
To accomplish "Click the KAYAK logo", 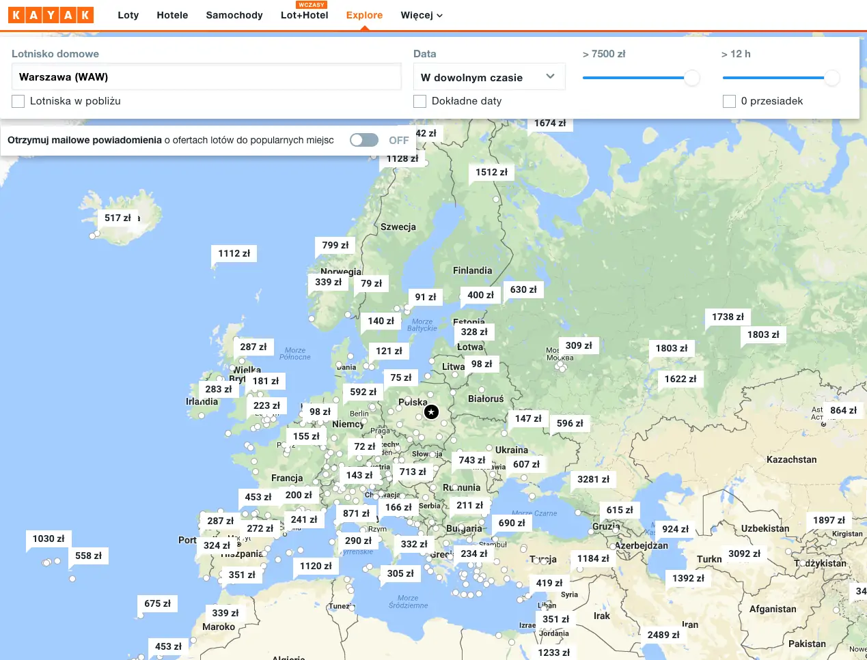I will coord(51,15).
